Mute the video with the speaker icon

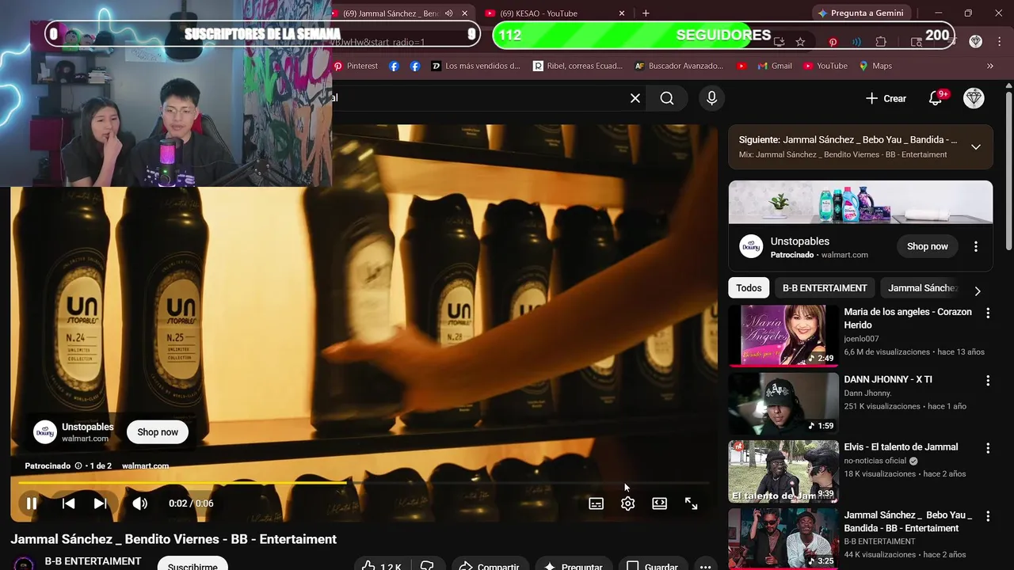pos(139,503)
